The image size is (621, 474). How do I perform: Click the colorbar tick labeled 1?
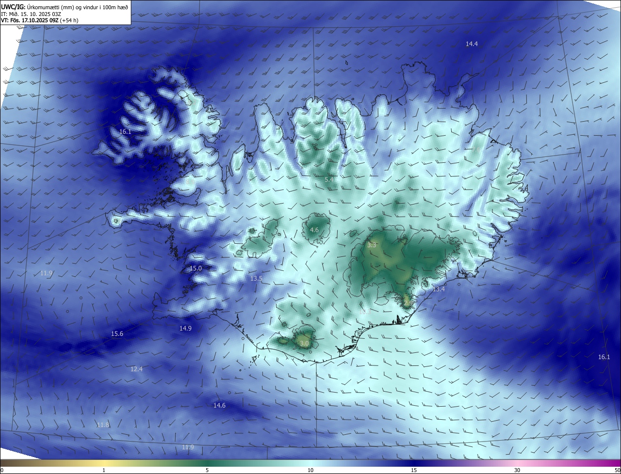(x=104, y=470)
